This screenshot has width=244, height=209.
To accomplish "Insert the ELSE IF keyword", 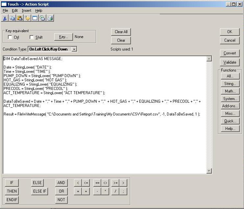I will (x=39, y=191).
